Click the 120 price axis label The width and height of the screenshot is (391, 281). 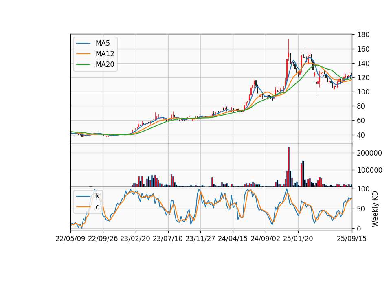coord(363,78)
